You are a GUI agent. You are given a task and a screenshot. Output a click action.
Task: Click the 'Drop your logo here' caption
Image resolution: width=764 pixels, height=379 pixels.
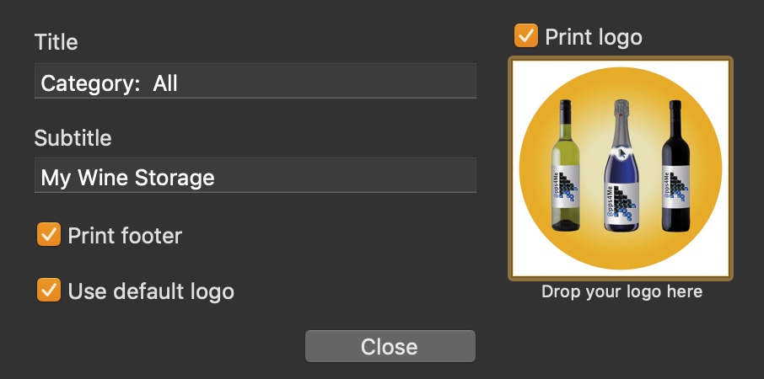(621, 292)
